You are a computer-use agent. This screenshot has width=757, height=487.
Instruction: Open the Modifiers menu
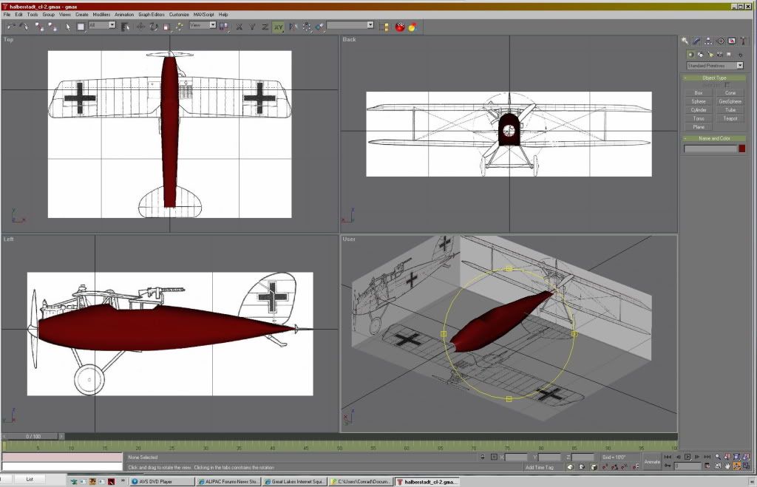[101, 15]
